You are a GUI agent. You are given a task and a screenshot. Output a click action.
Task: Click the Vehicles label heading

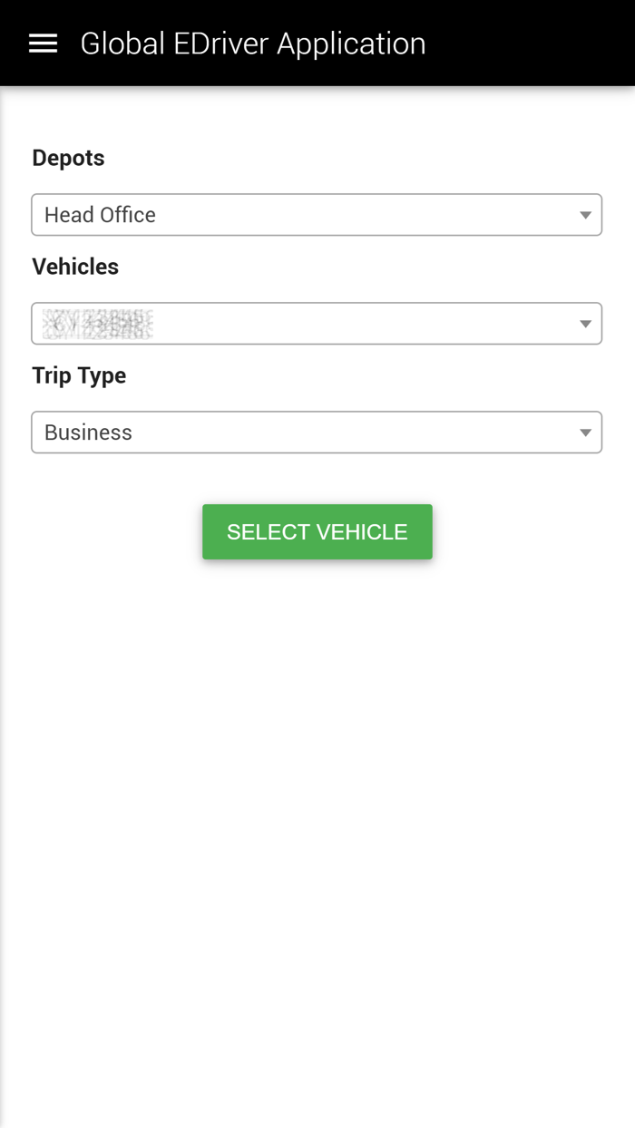(75, 267)
